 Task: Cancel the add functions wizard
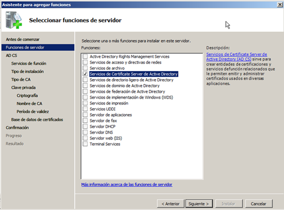pos(258,204)
